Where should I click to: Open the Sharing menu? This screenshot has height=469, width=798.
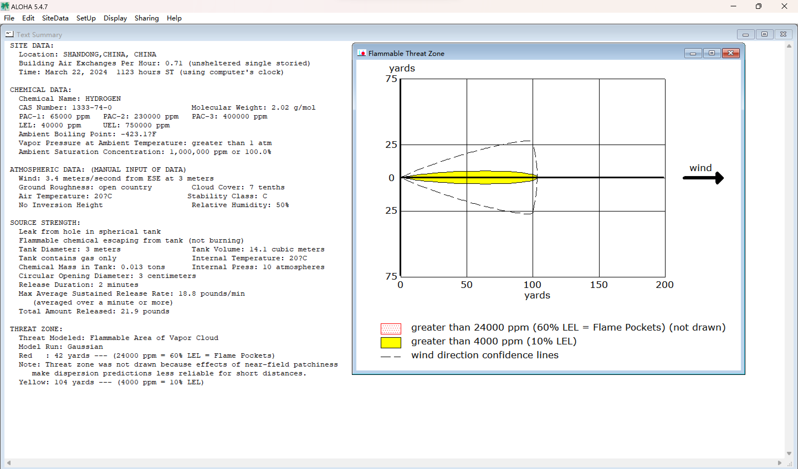tap(147, 18)
